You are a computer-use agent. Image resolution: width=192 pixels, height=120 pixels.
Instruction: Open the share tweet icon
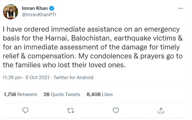(161, 110)
